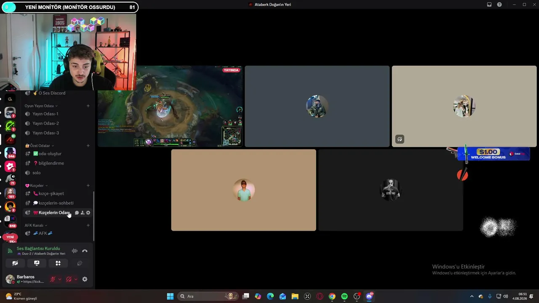Viewport: 539px width, 303px height.
Task: Collapse the Oyun Yayın Odası category
Action: [x=41, y=106]
